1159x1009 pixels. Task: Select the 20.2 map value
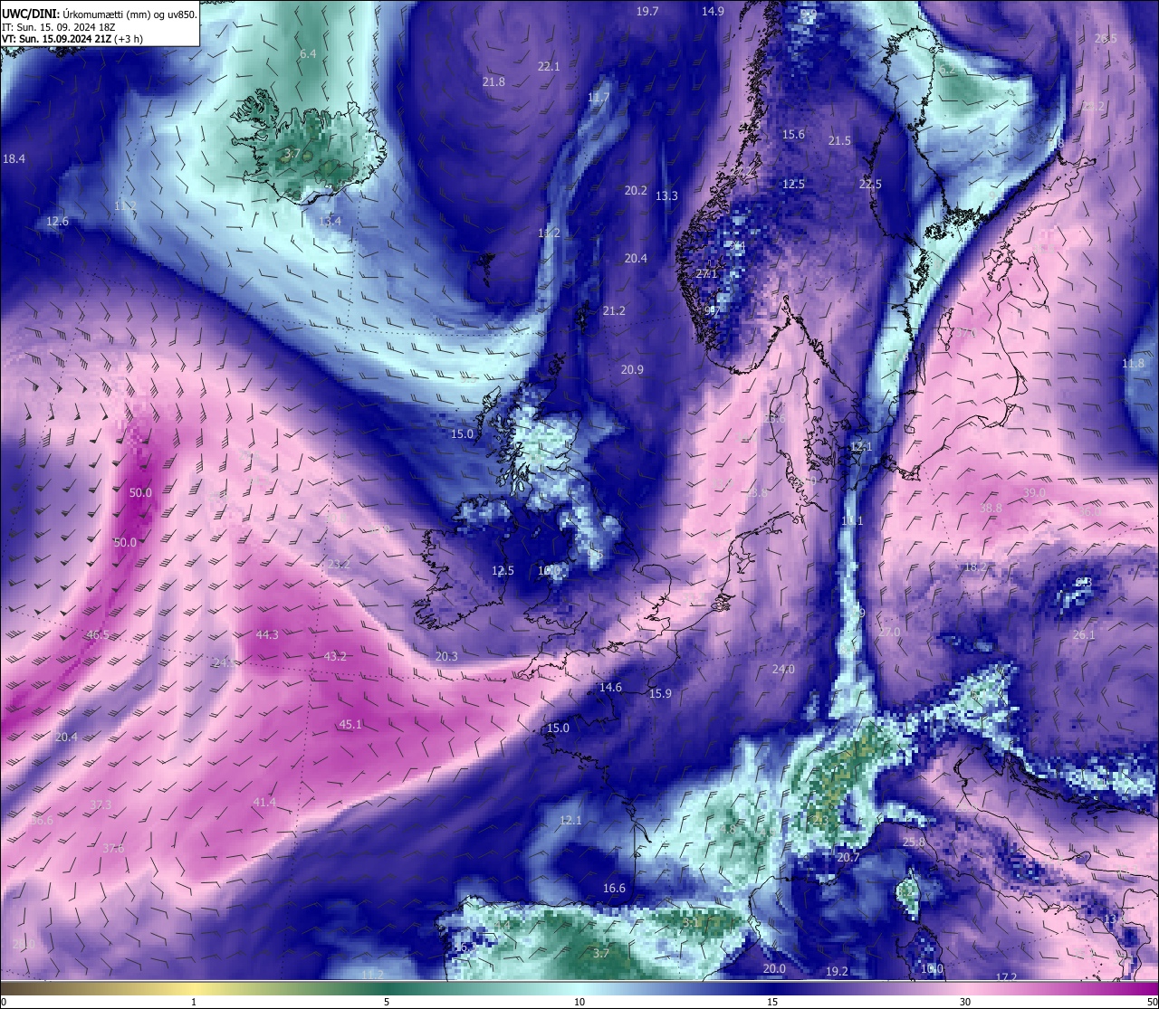(636, 190)
